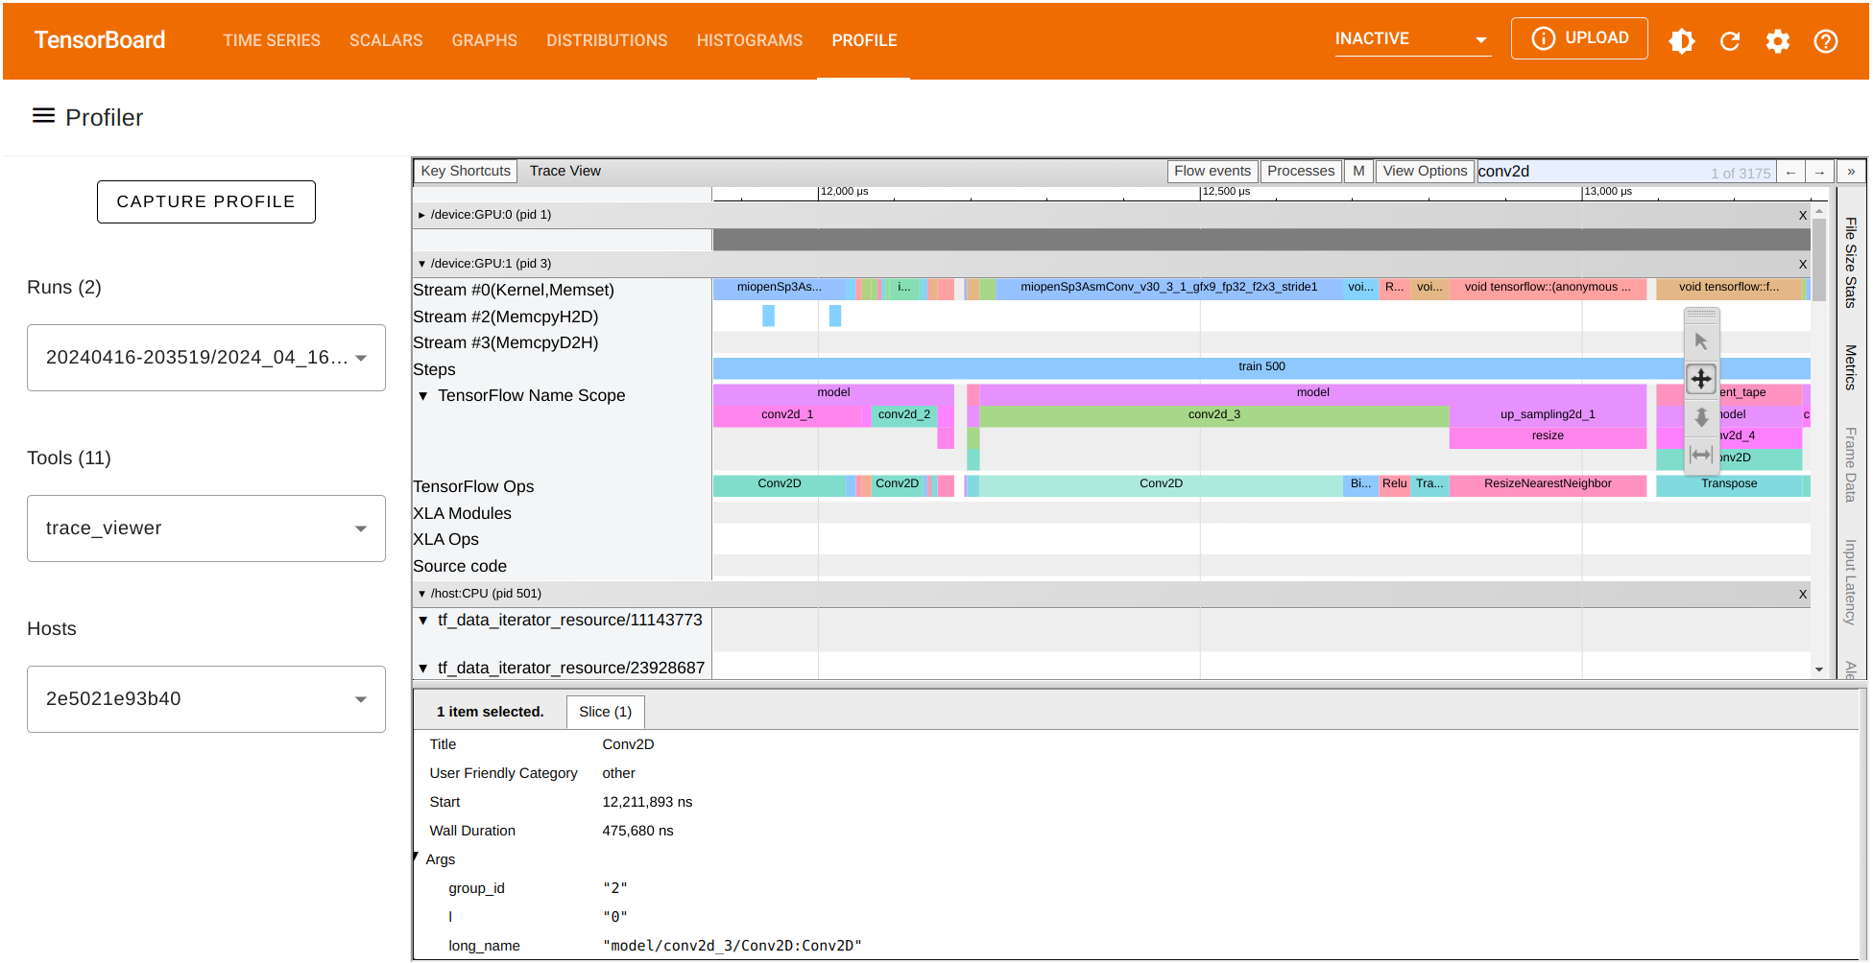Click the TensorBoard logo text
1873x963 pixels.
point(100,40)
